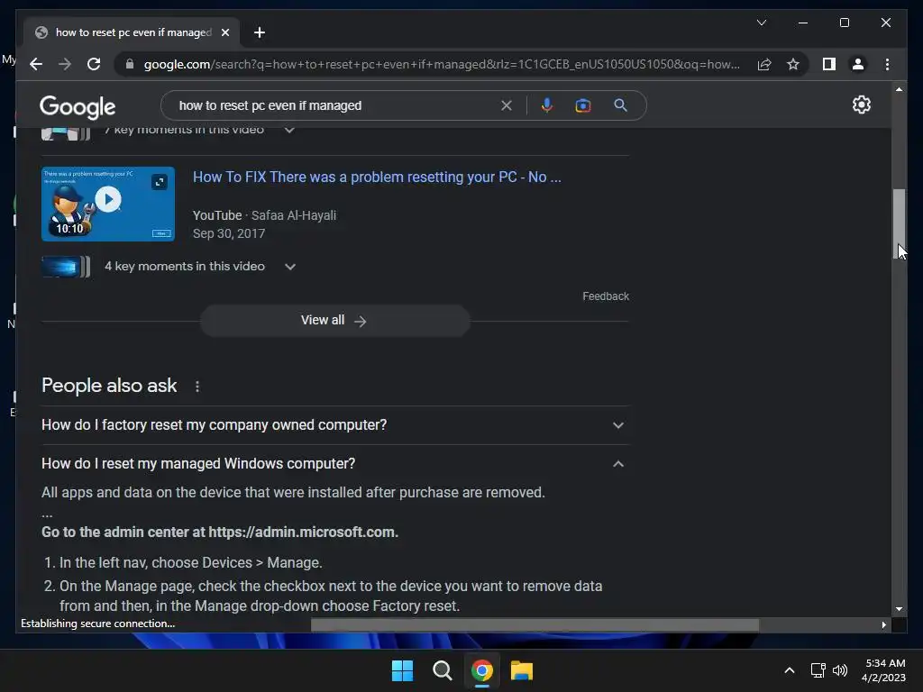Image resolution: width=923 pixels, height=692 pixels.
Task: Bookmark this page with the star icon
Action: point(793,64)
